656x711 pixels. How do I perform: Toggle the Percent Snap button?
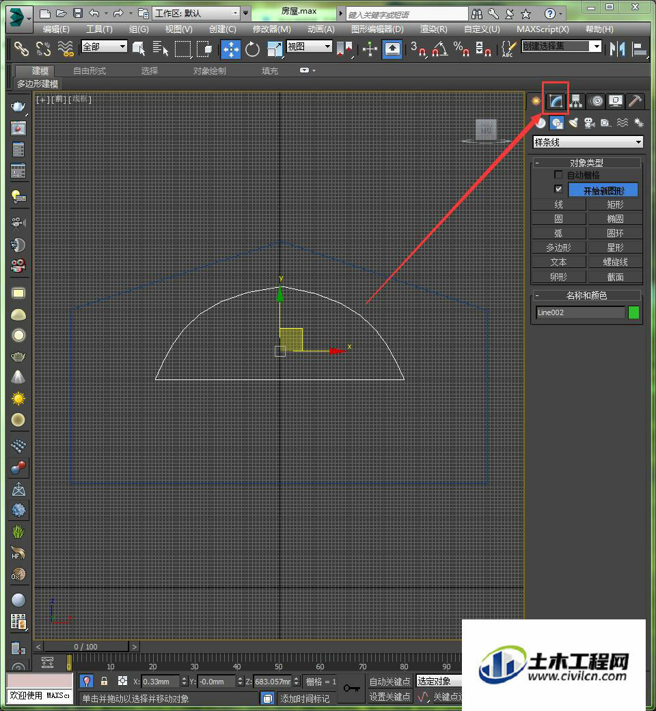click(461, 49)
